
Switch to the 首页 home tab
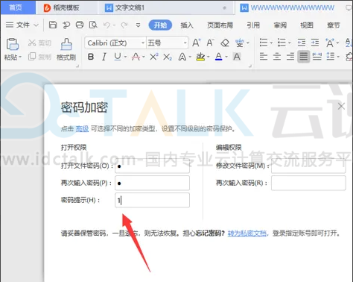tap(18, 7)
